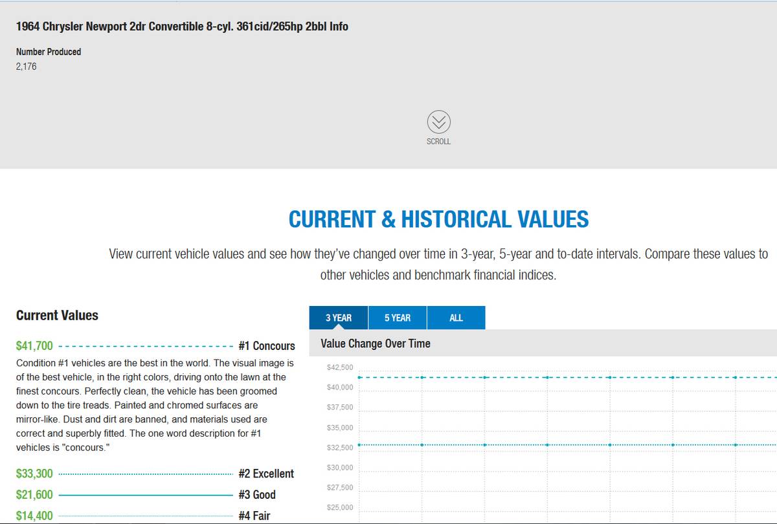Click the Value Change Over Time title
The image size is (777, 524).
376,344
